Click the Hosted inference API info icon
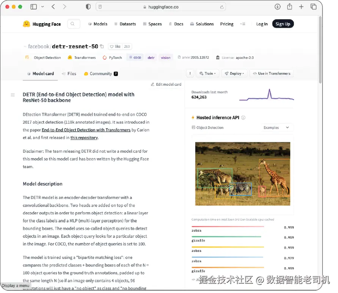The height and width of the screenshot is (293, 338). pos(243,118)
